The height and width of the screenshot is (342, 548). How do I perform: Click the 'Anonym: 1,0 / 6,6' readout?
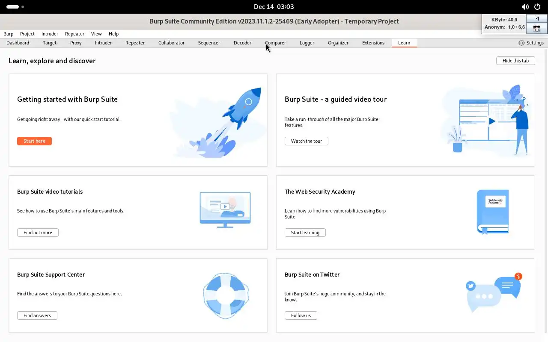[505, 27]
